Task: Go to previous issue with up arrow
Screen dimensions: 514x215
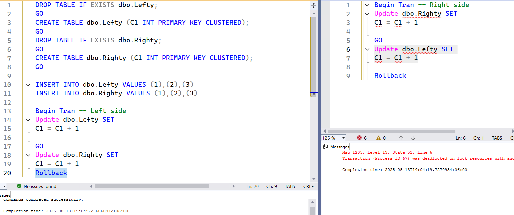Action: point(401,138)
